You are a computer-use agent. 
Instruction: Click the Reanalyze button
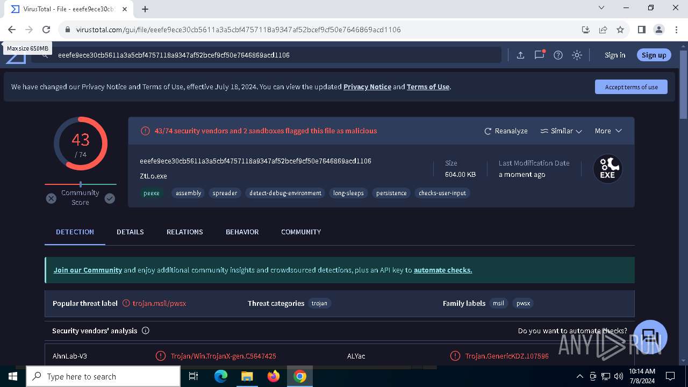506,131
